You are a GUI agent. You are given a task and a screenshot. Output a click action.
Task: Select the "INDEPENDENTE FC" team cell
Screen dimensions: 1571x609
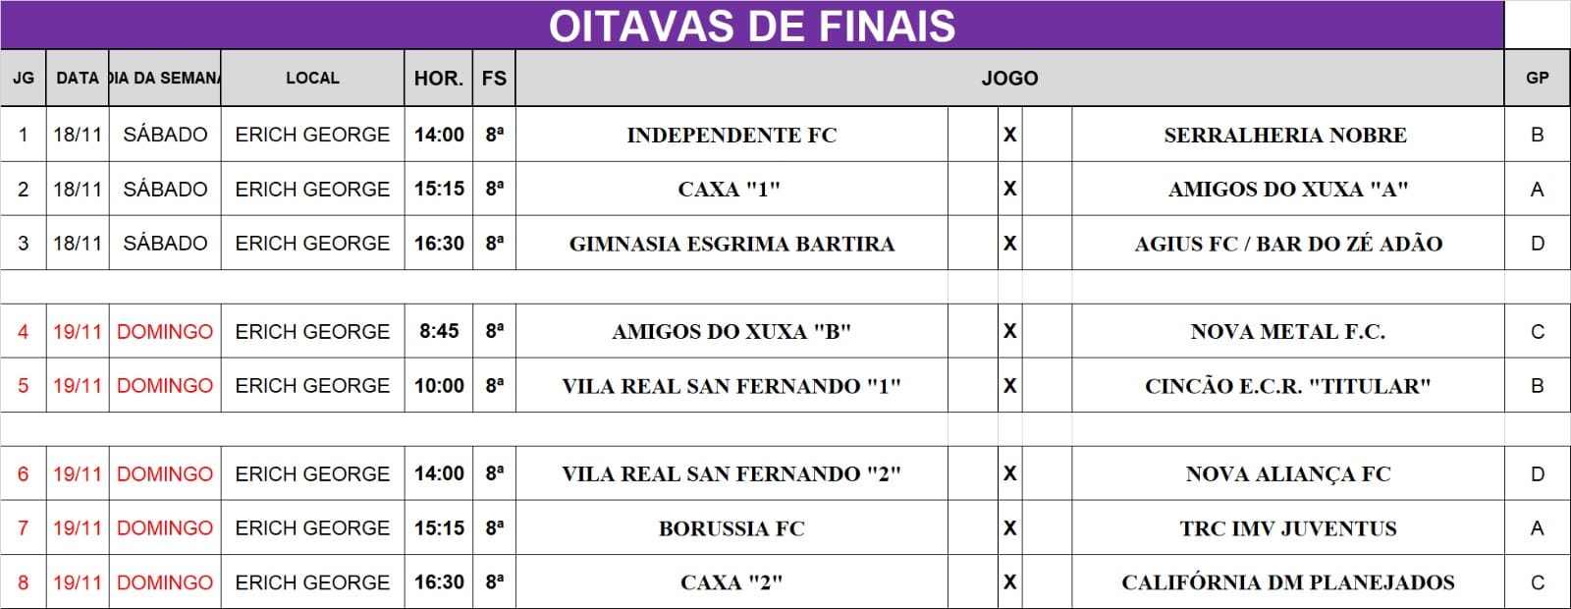(731, 136)
